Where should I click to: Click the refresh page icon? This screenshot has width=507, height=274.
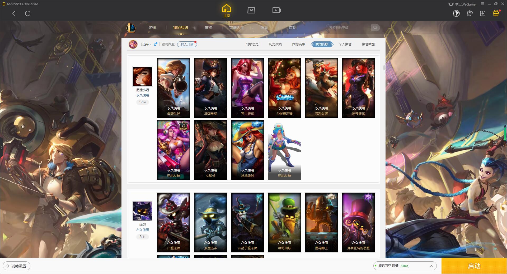pos(28,13)
